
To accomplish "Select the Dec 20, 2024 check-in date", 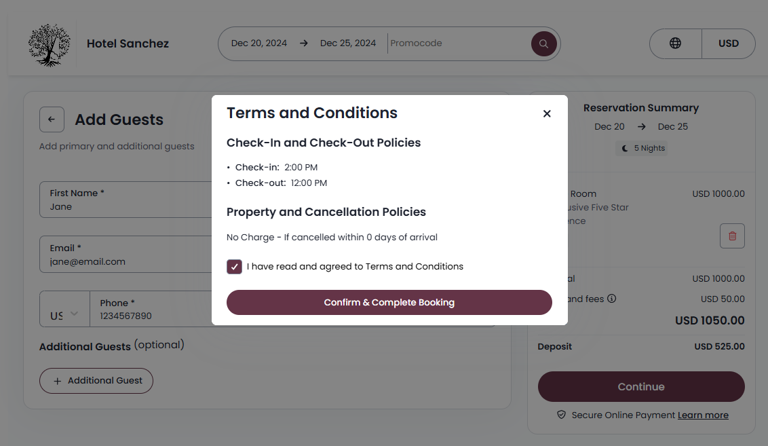I will pyautogui.click(x=258, y=43).
